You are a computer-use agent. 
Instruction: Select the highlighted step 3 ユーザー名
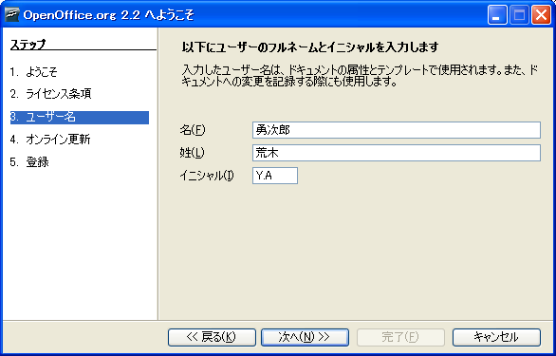point(80,117)
